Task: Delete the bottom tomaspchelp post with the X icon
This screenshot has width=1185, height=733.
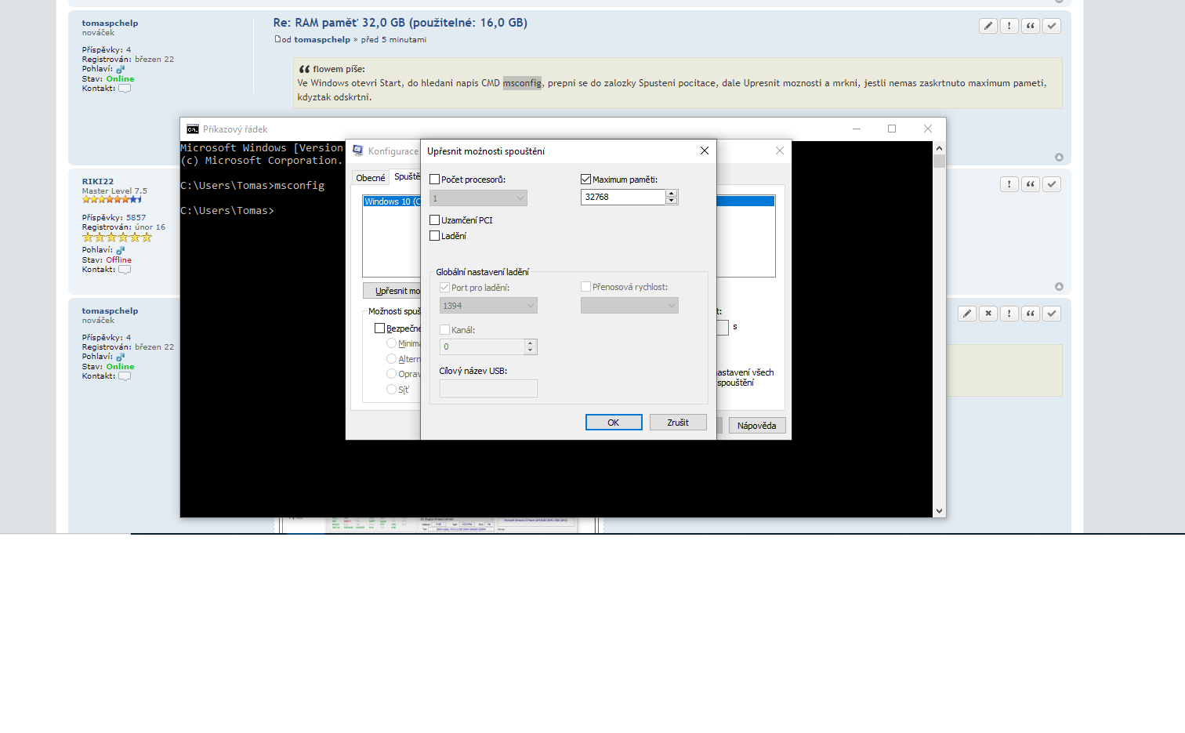Action: click(x=988, y=314)
